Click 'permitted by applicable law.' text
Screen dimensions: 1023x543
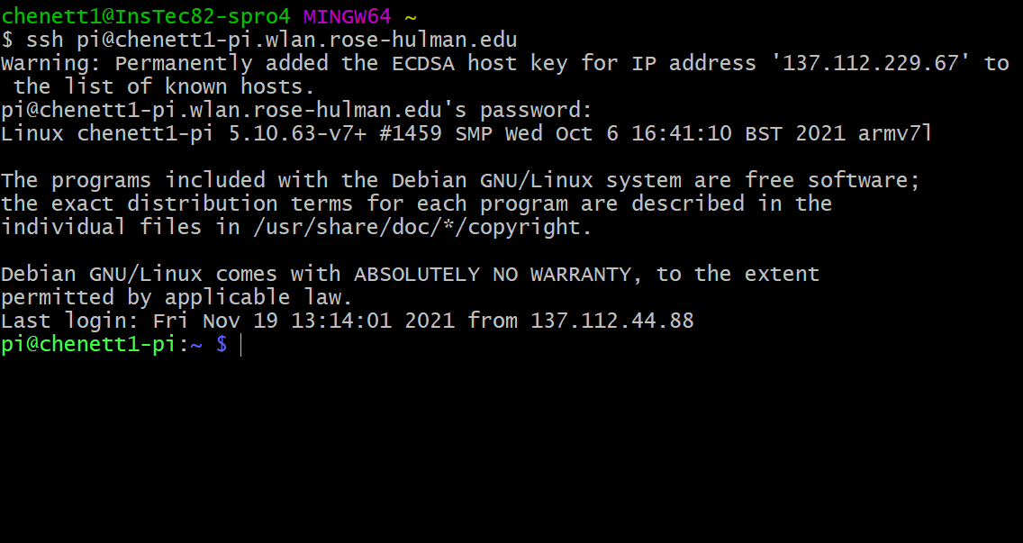point(177,297)
